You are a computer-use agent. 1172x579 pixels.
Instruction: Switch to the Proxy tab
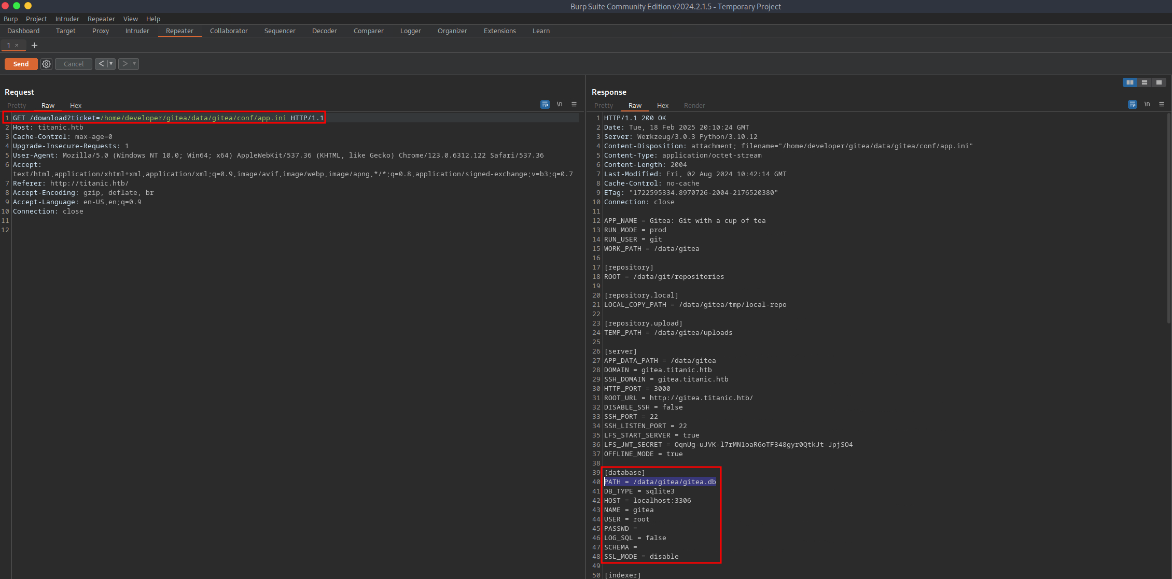point(101,31)
